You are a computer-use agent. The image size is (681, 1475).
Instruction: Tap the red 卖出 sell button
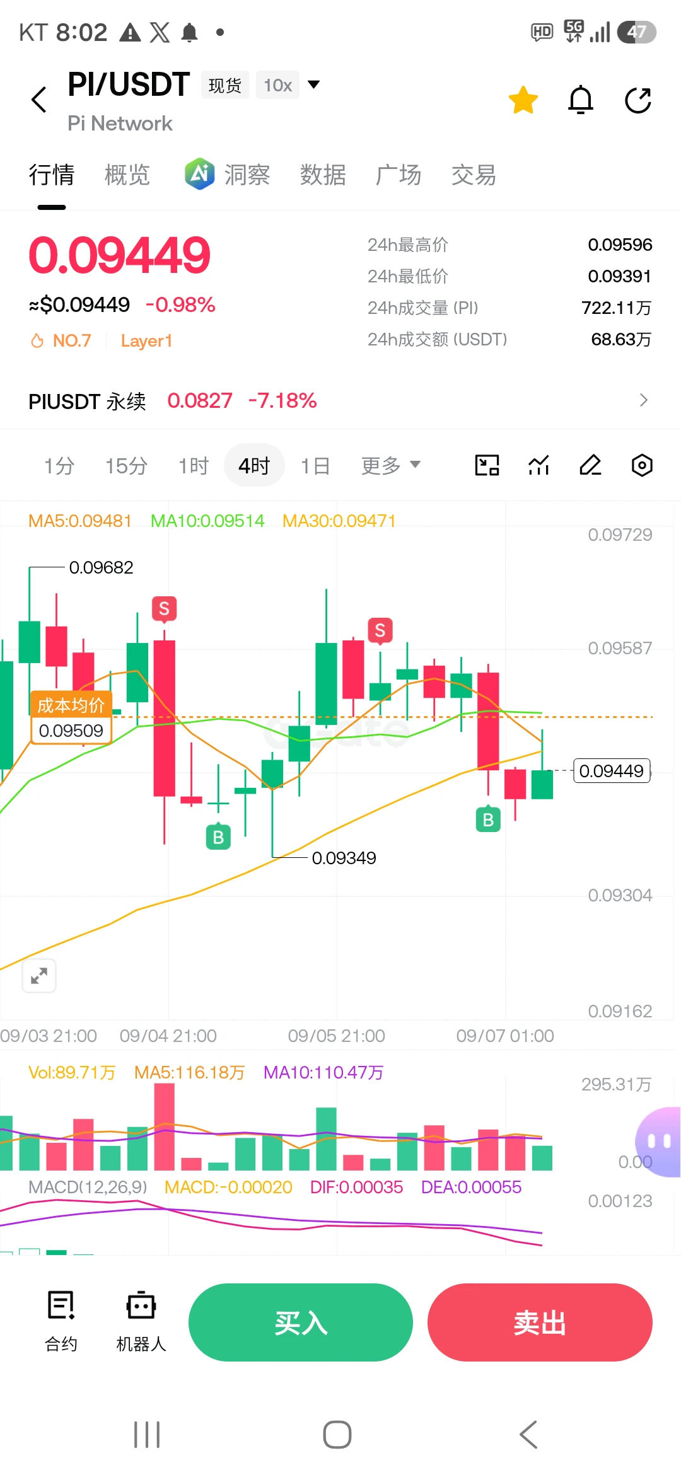pos(540,1322)
